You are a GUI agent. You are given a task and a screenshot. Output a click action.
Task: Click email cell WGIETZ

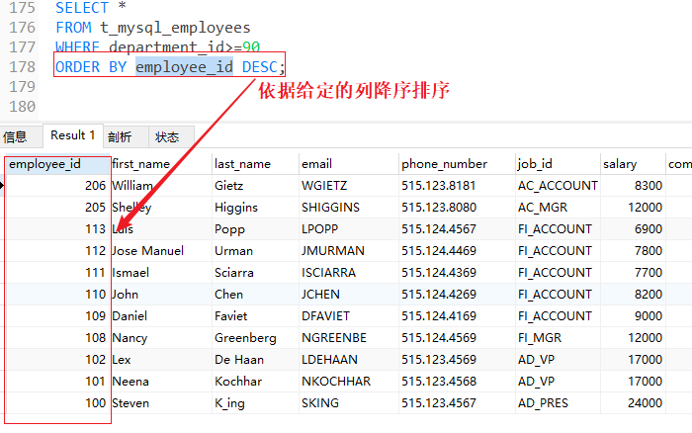(x=349, y=186)
